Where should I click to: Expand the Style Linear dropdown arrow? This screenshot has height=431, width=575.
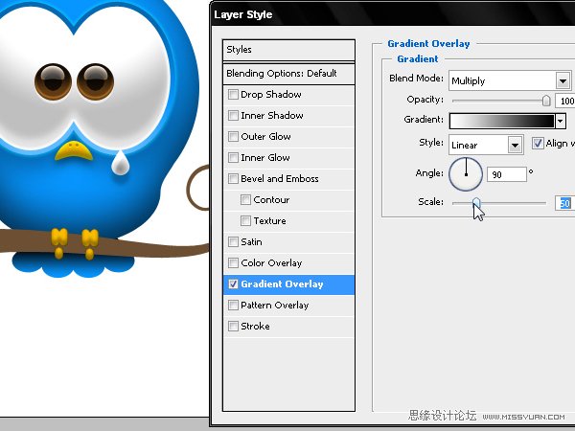click(x=515, y=146)
